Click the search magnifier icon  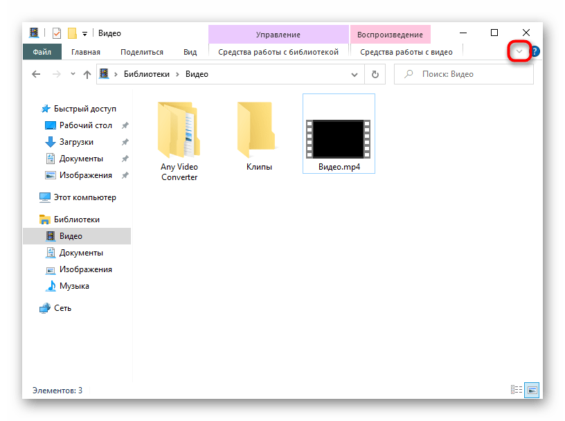coord(409,74)
